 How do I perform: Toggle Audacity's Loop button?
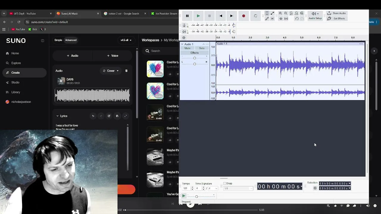click(x=255, y=16)
